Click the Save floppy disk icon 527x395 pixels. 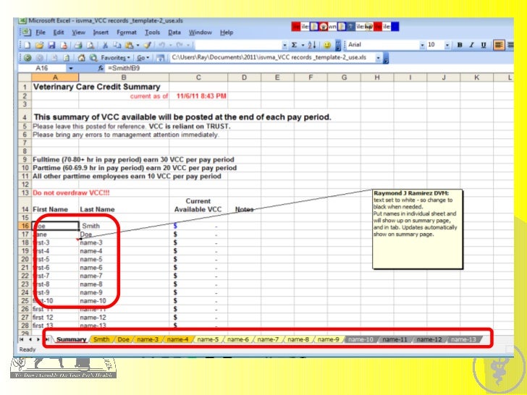coord(51,45)
